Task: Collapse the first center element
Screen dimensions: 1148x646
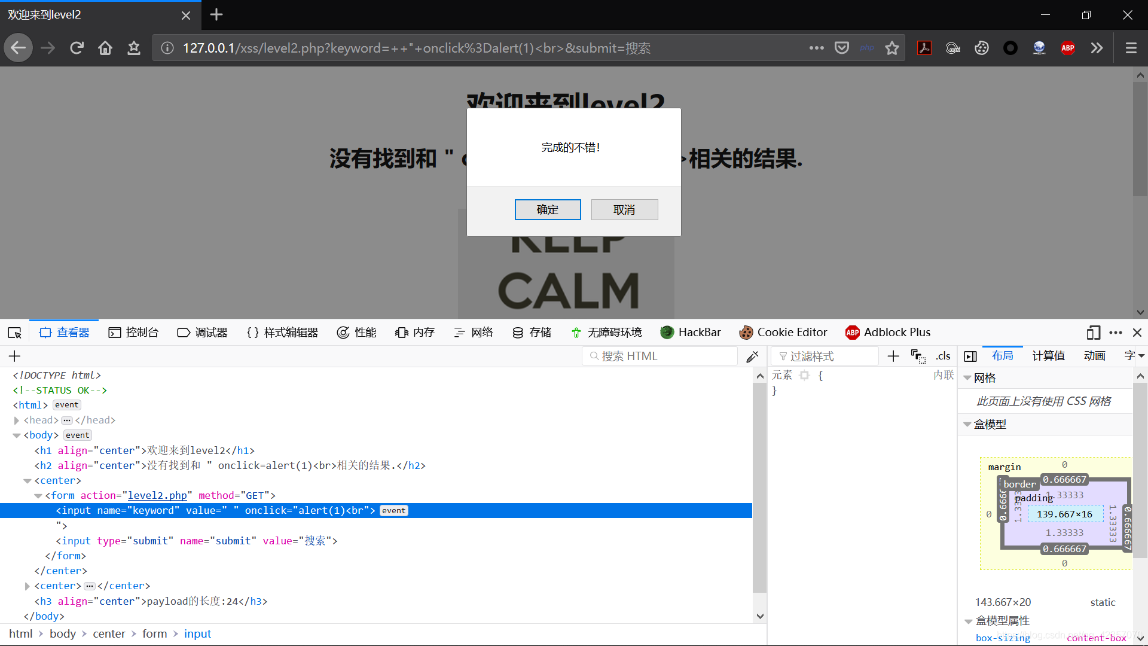Action: (28, 481)
